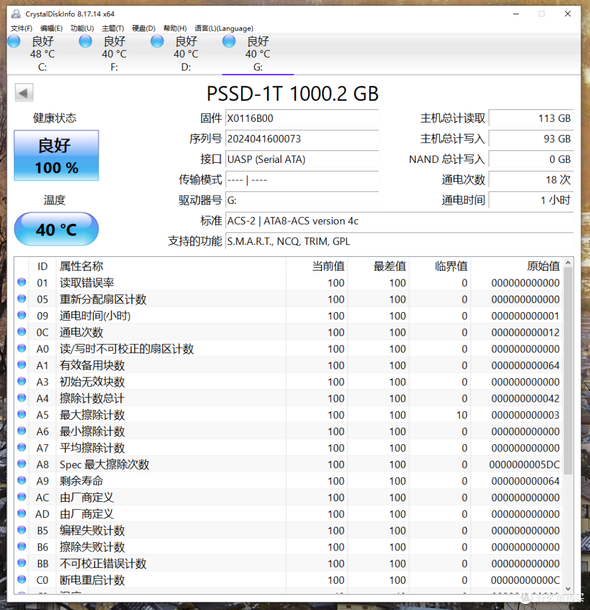The width and height of the screenshot is (590, 610).
Task: Open the 文件(F) menu
Action: pyautogui.click(x=21, y=28)
